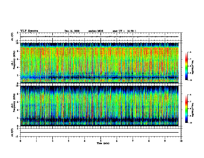This screenshot has height=158, width=204.
Task: Click the ch.1 colorbar "log(PSD)(V²/Hz)" label
Action: pos(193,67)
